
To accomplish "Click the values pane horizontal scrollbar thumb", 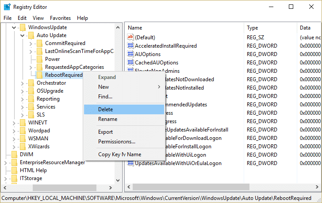I will tap(191, 187).
